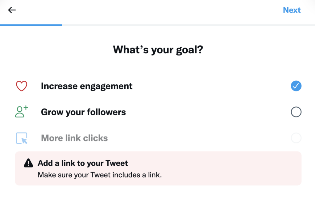
Task: Click the empty circle beside Grow your followers
Action: point(296,112)
